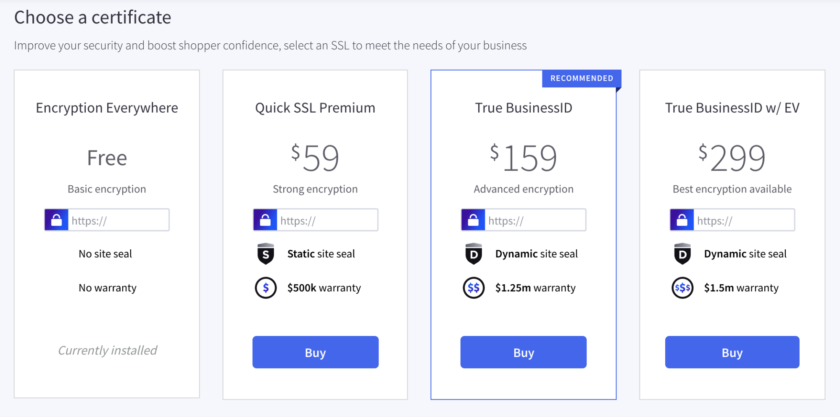840x417 pixels.
Task: Click the https:// field in True BusinessID card
Action: [535, 220]
